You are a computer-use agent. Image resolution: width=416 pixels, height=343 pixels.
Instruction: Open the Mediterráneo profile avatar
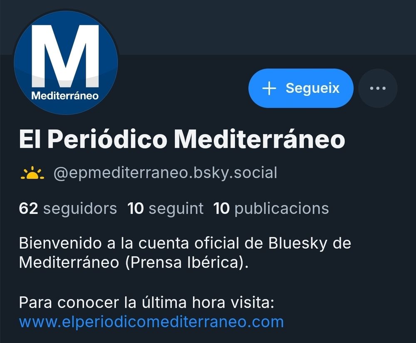66,63
